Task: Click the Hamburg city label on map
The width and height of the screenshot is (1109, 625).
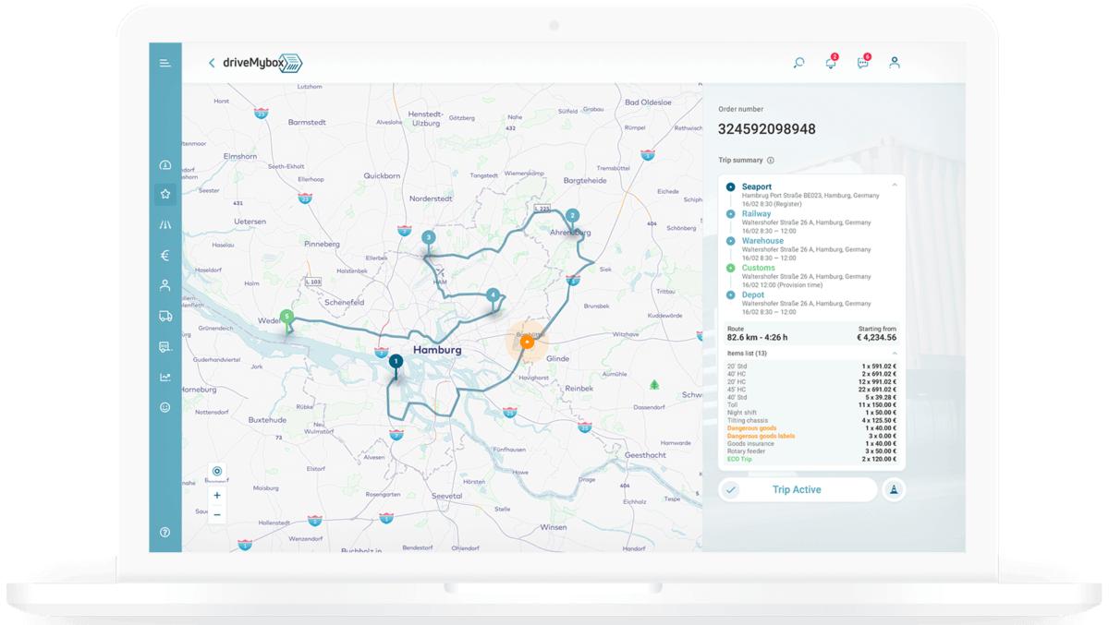Action: pyautogui.click(x=437, y=351)
